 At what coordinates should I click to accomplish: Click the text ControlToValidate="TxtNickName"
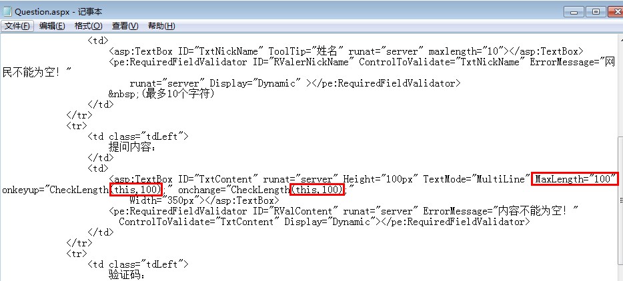pos(442,63)
